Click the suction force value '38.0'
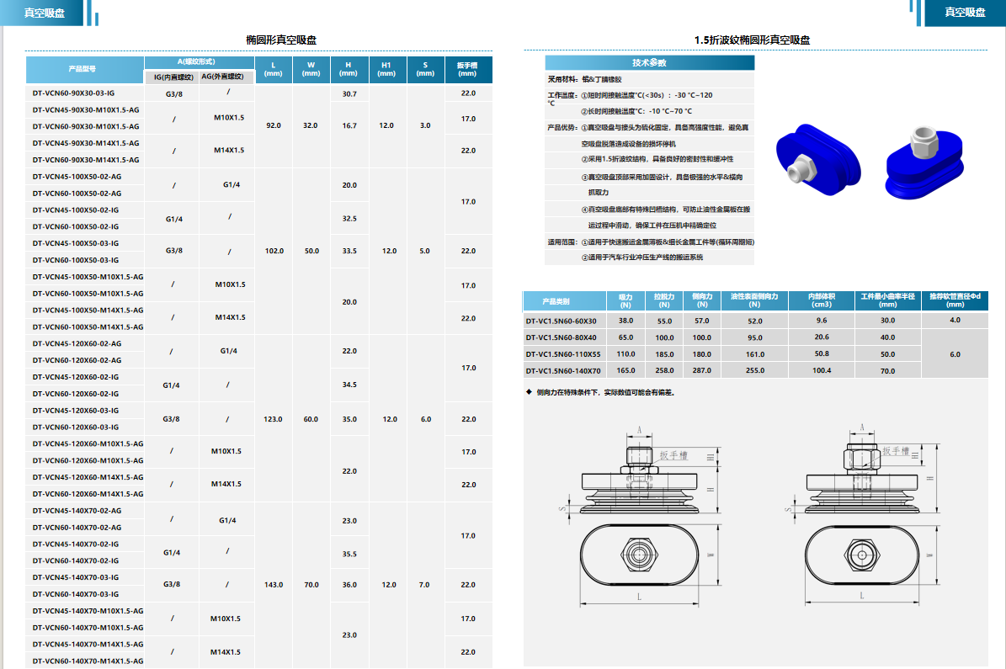Screen dimensions: 1006x669 tap(625, 321)
